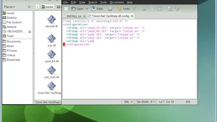Click the Ln 7, Col 19 status text
The height and width of the screenshot is (122, 217).
166,102
